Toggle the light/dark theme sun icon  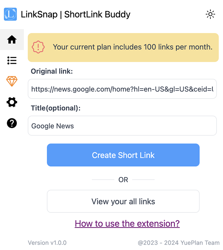click(210, 14)
